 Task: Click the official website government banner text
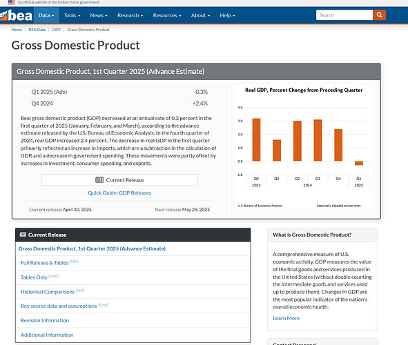(59, 2)
